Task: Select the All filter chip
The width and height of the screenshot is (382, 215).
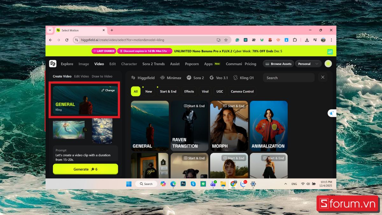Action: (x=136, y=91)
